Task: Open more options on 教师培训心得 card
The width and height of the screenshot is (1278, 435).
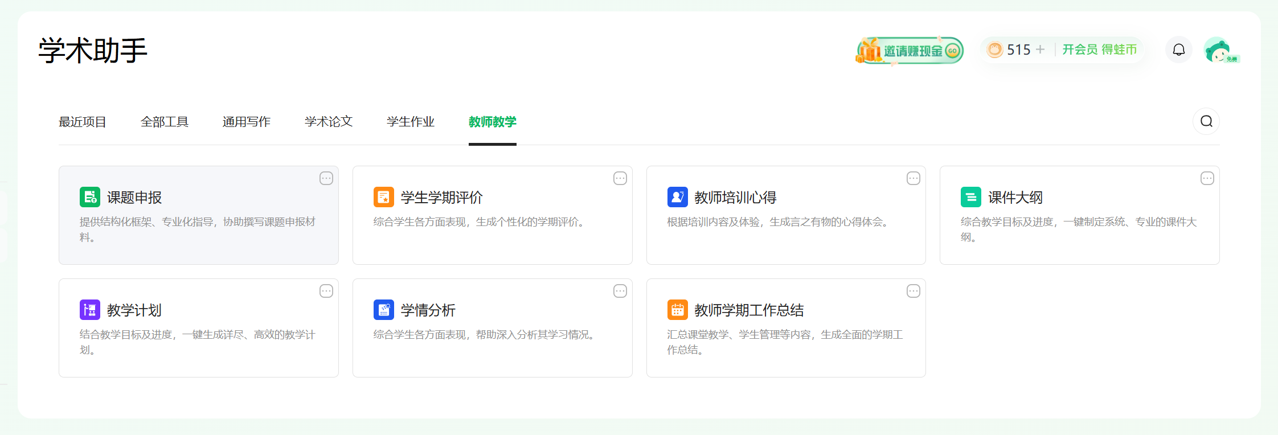Action: (914, 178)
